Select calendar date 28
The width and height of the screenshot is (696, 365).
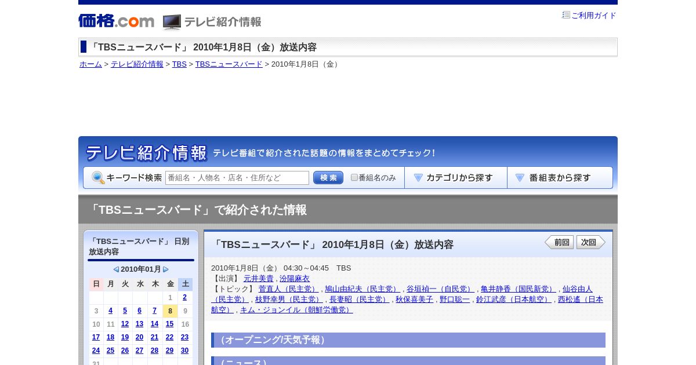pyautogui.click(x=154, y=351)
